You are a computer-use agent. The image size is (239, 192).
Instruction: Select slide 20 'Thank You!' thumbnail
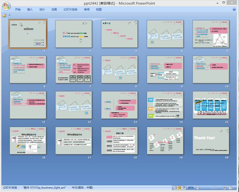211,141
